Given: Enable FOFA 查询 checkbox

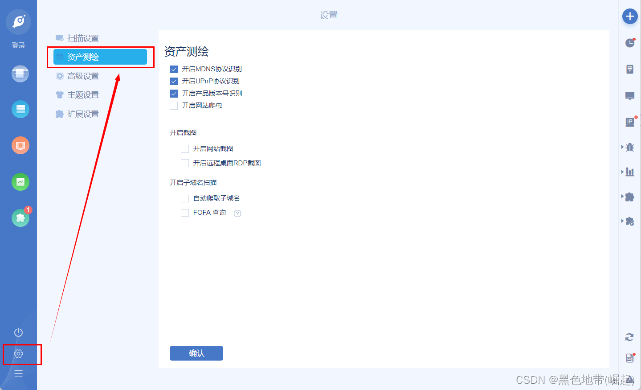Looking at the screenshot, I should [x=185, y=213].
